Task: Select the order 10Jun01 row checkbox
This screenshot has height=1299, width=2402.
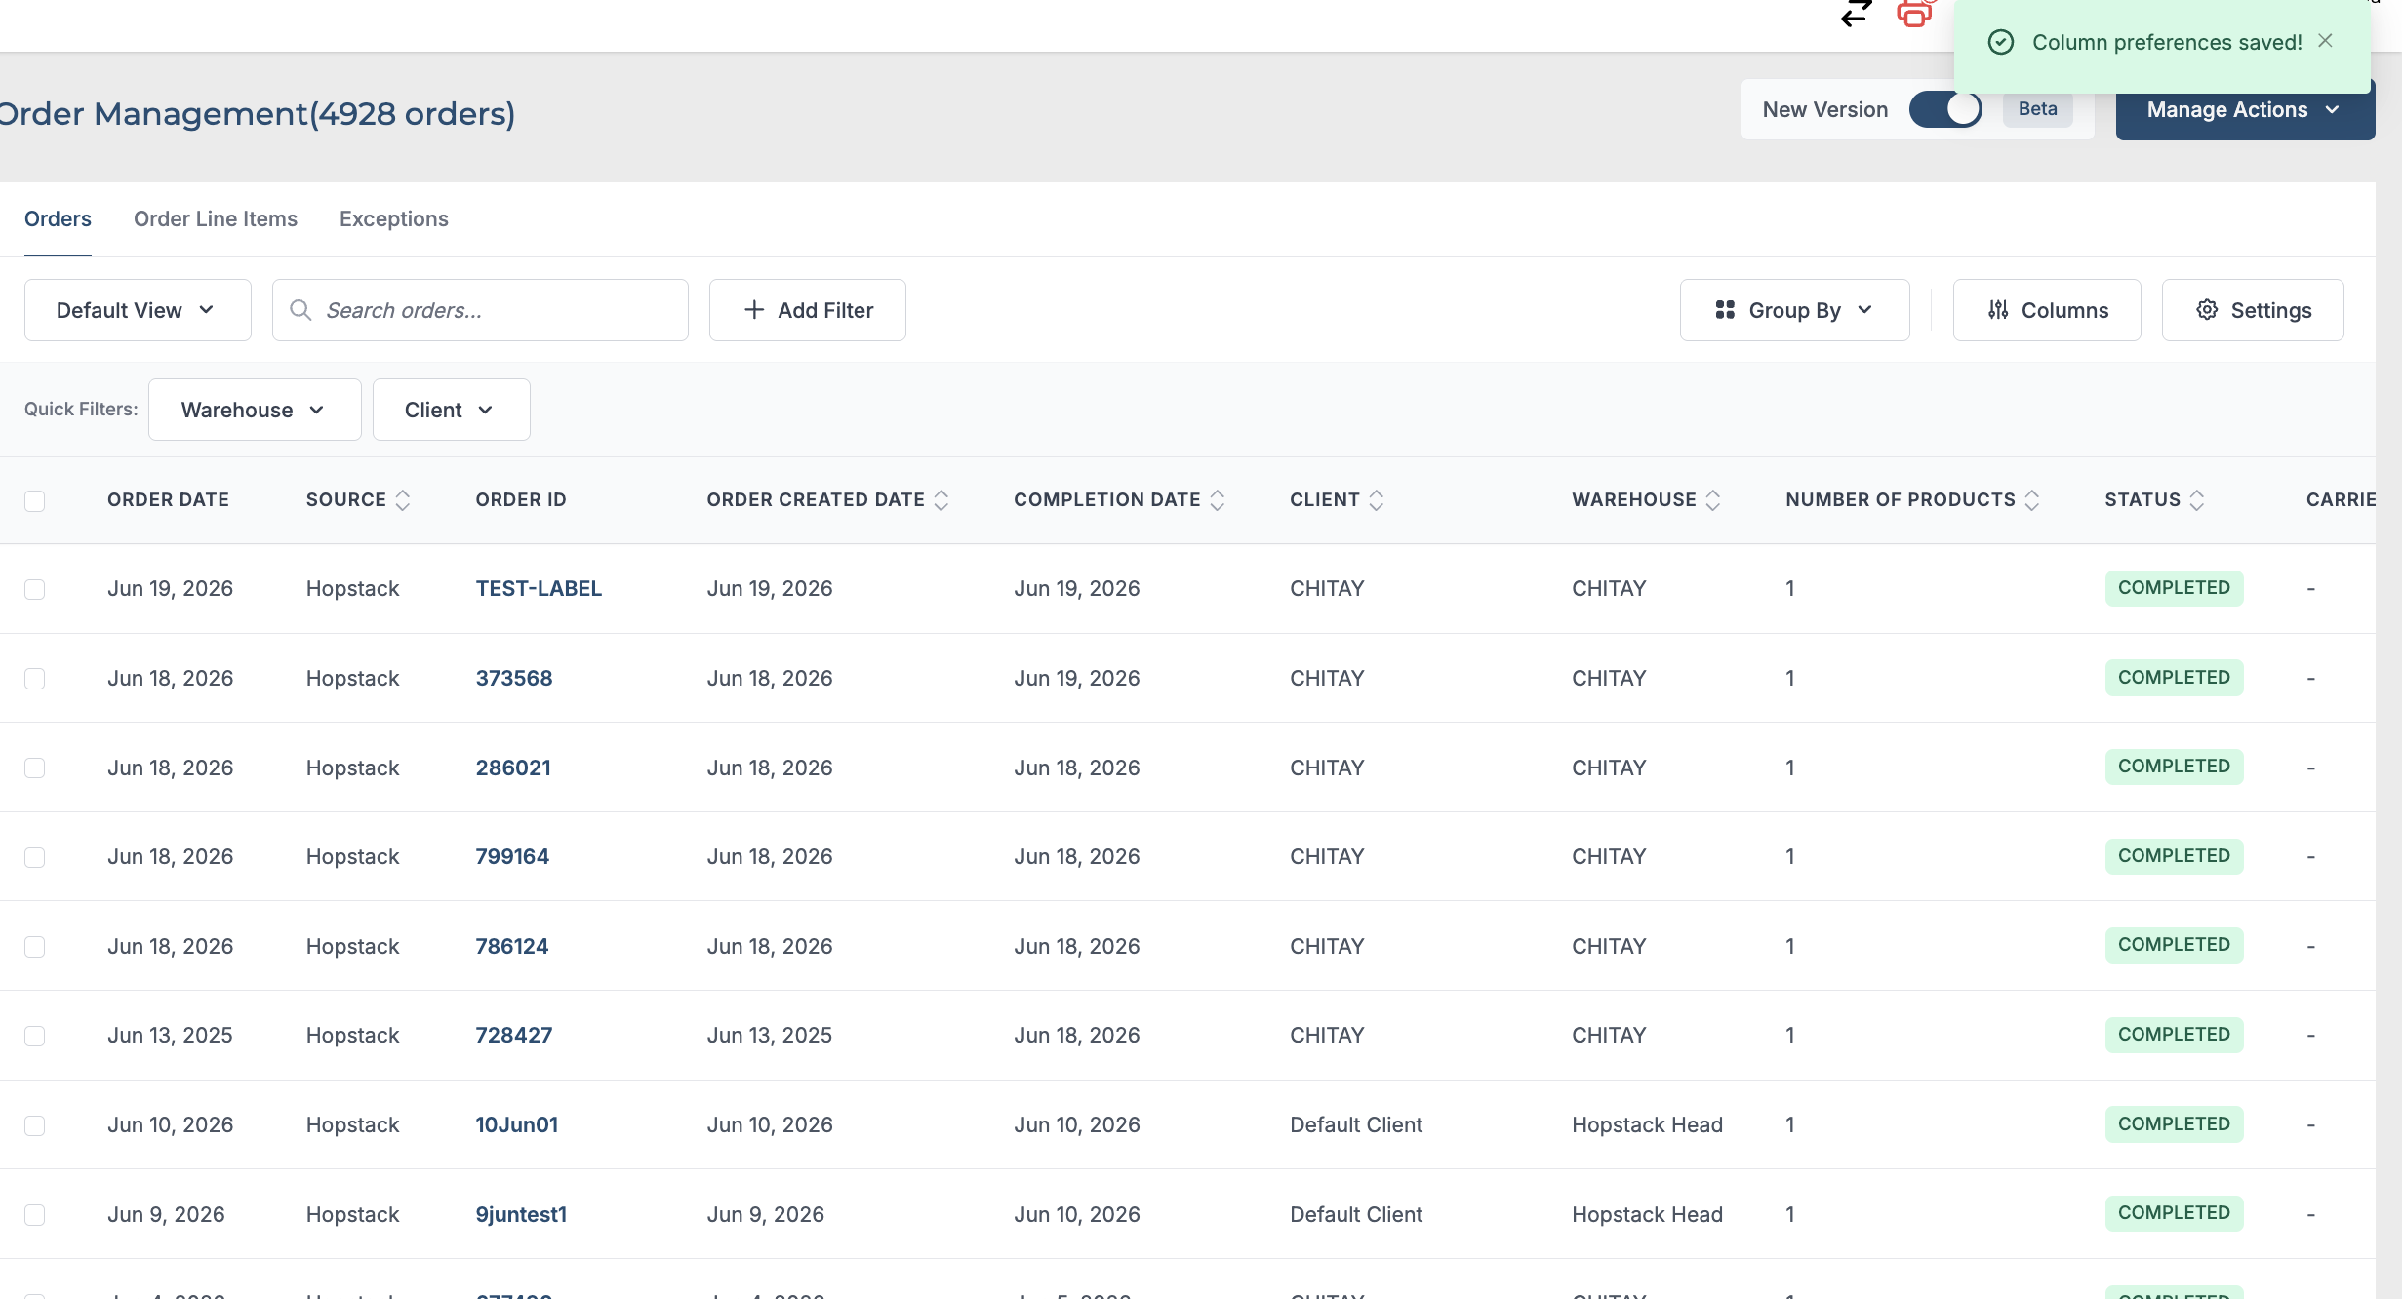Action: tap(35, 1125)
